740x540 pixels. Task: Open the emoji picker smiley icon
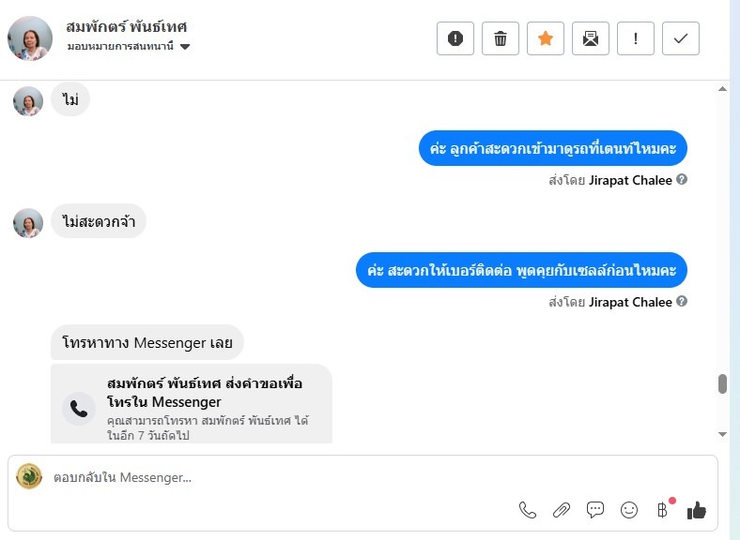[x=629, y=510]
